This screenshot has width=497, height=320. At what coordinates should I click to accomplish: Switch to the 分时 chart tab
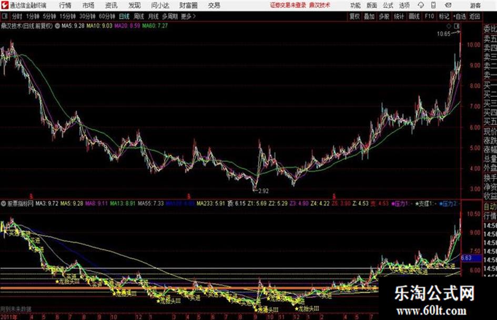point(17,16)
